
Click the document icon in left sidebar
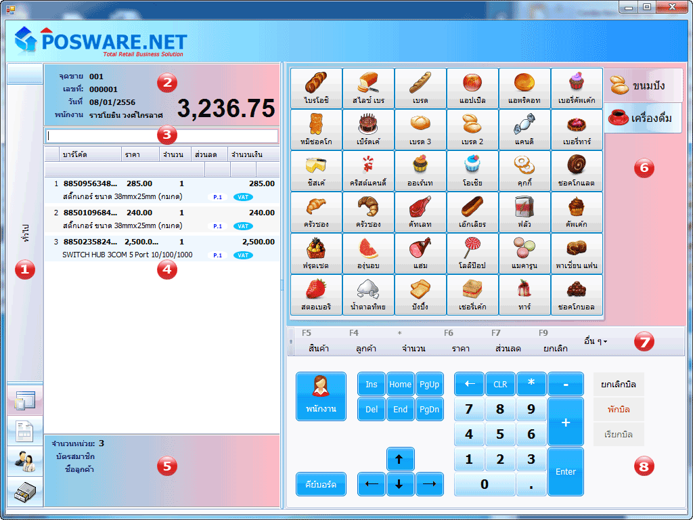pos(25,430)
